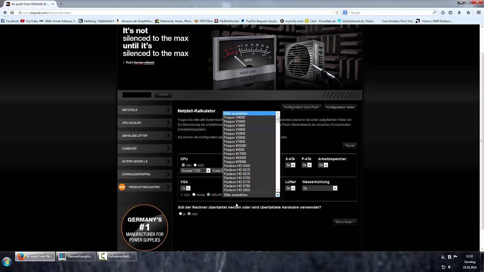The height and width of the screenshot is (272, 484).
Task: Open the GEHÄUSELÜFTER sidebar menu
Action: (x=145, y=136)
